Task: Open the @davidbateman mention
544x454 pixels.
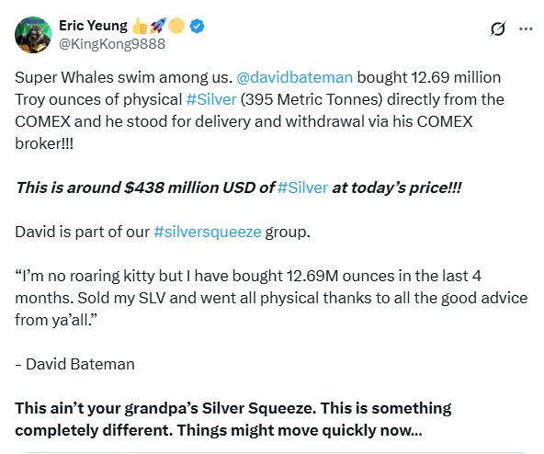Action: [x=294, y=77]
